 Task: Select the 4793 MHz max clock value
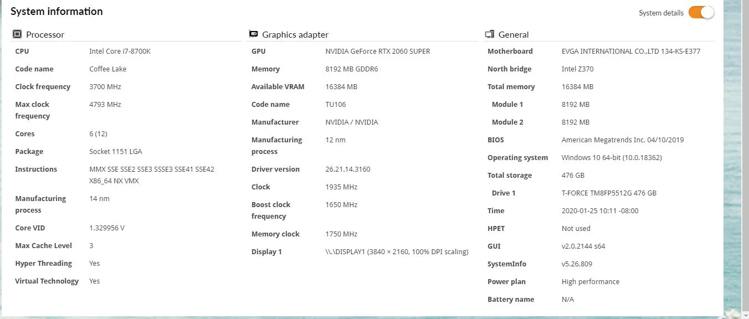point(105,105)
